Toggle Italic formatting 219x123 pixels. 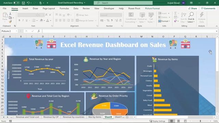23,20
